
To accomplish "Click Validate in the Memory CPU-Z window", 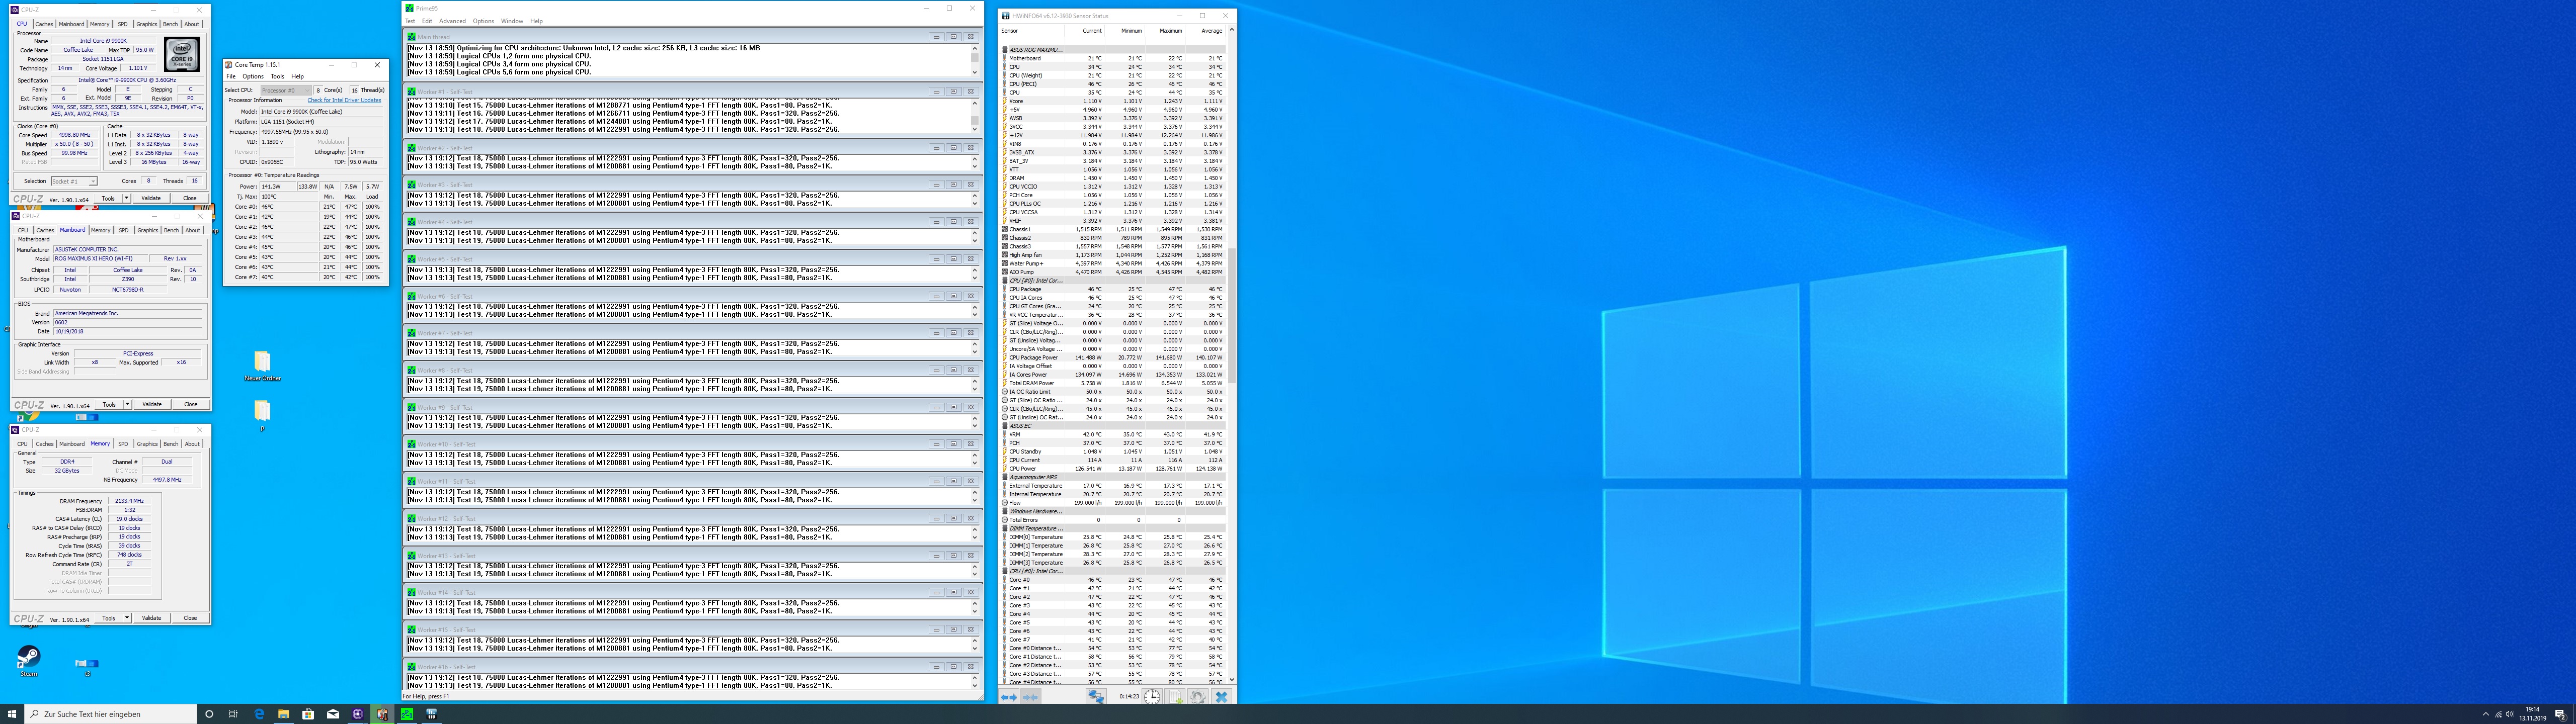I will [x=151, y=618].
